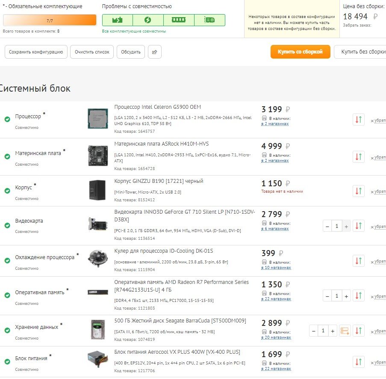Click Сохранить конфигурацию button

36,52
